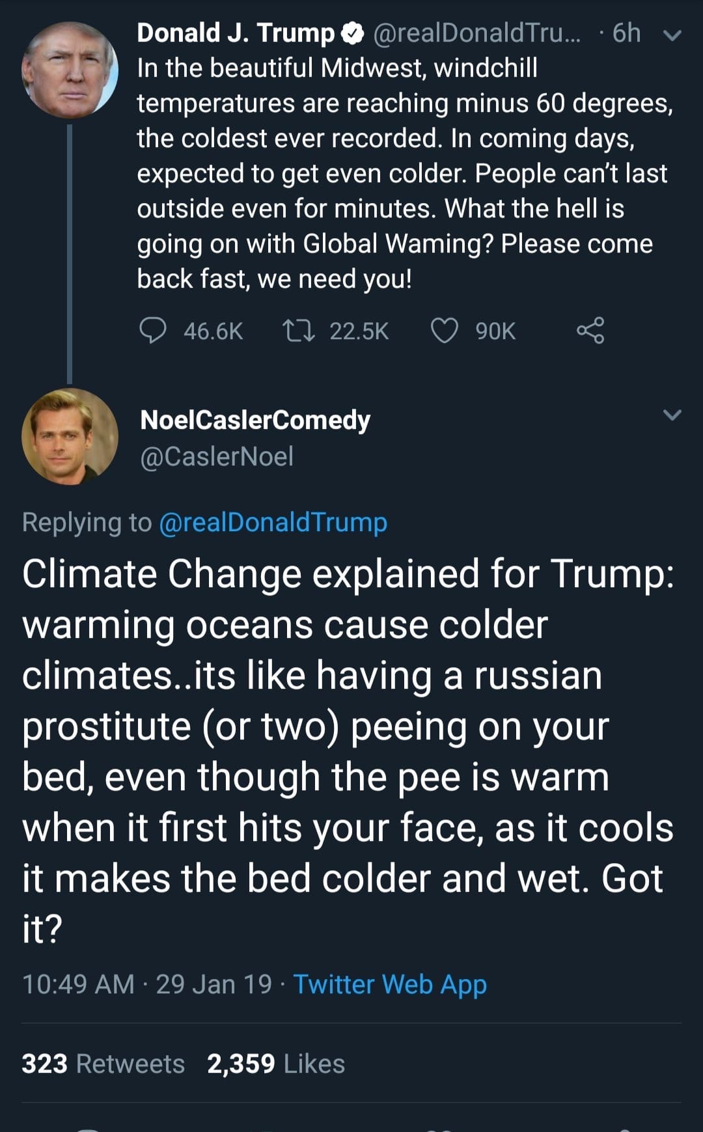Retweet Trump's tweet via retweet icon
The height and width of the screenshot is (1132, 703).
tap(299, 331)
